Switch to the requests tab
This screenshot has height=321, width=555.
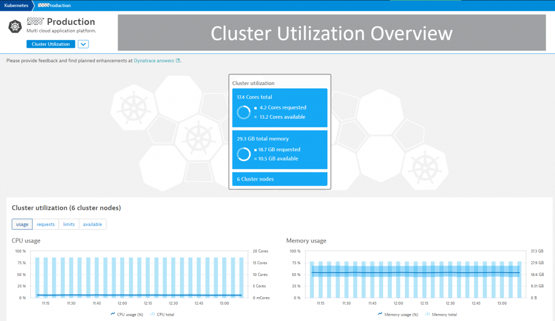[46, 224]
